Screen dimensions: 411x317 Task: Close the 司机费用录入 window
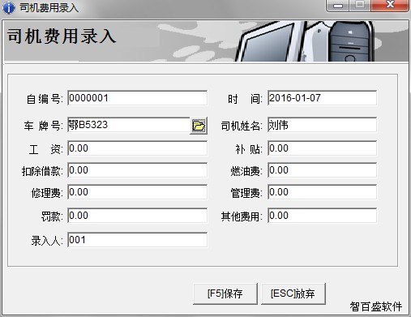(x=390, y=6)
